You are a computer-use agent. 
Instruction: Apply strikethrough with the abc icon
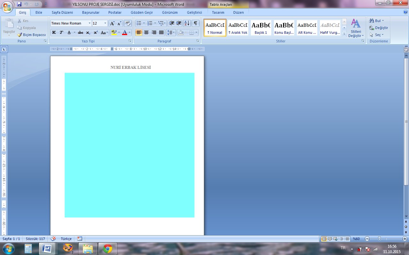tap(81, 33)
